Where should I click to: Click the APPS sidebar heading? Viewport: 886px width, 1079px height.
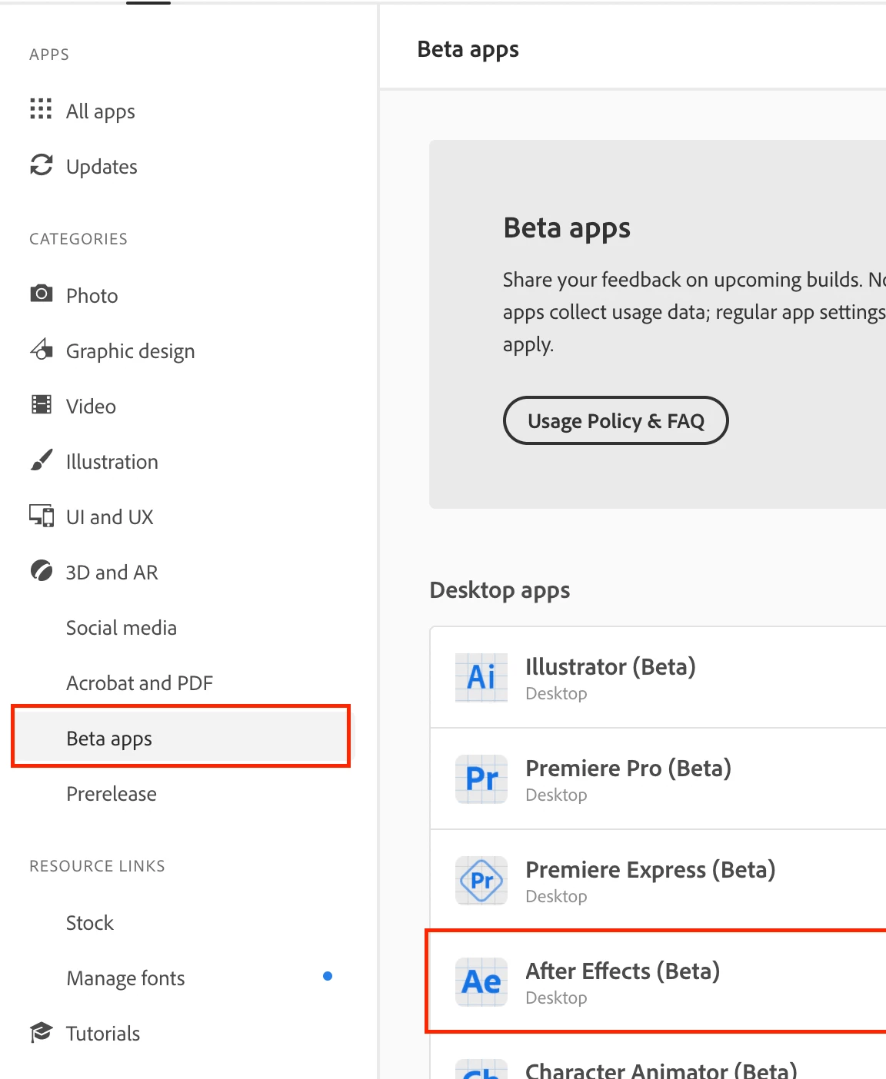coord(49,55)
